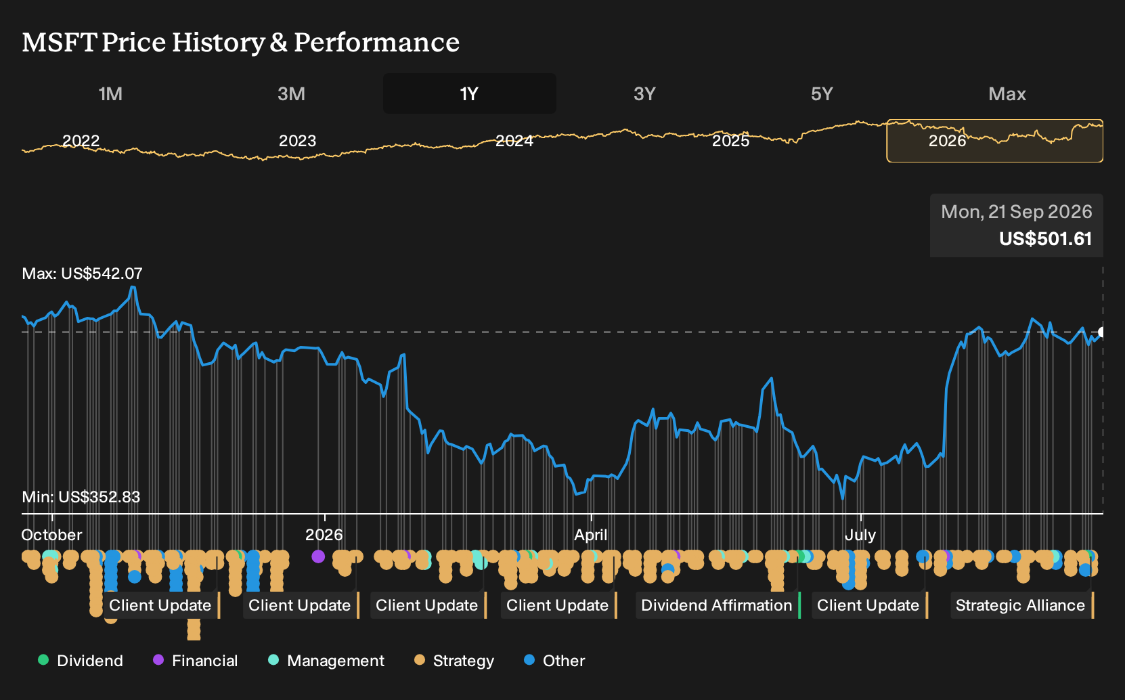Click the highlighted 2026 range selector window

pos(994,141)
